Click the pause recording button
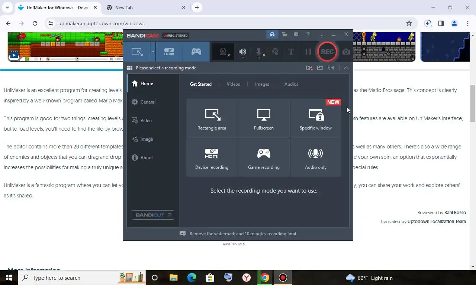Image resolution: width=476 pixels, height=285 pixels. coord(308,52)
